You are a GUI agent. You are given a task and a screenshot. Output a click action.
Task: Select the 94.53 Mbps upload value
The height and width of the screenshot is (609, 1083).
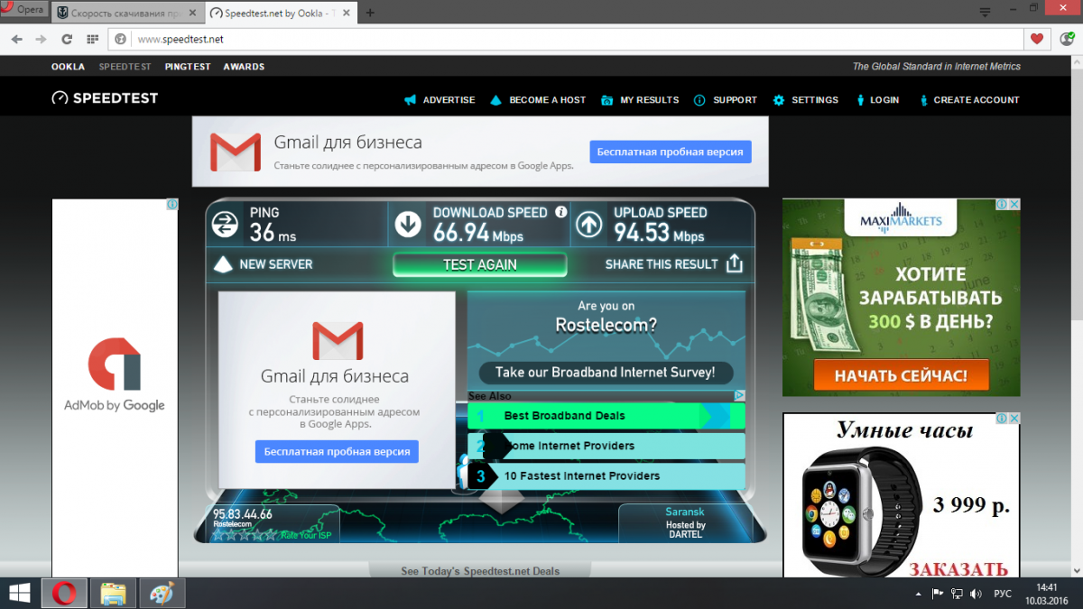tap(659, 234)
